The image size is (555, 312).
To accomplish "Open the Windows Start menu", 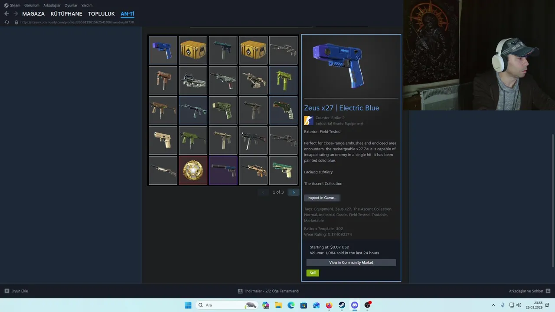I will [188, 305].
